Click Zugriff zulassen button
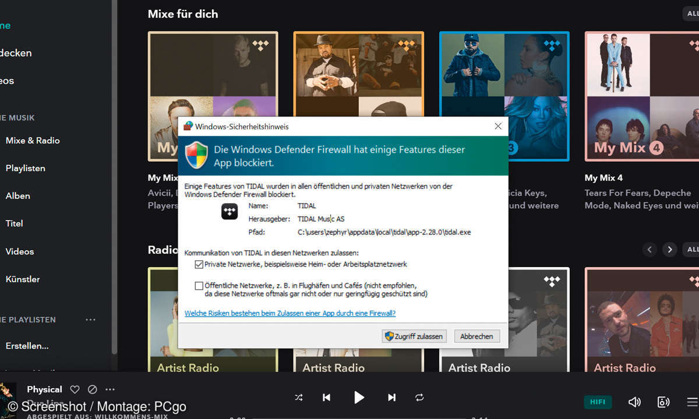This screenshot has width=699, height=419. [414, 336]
